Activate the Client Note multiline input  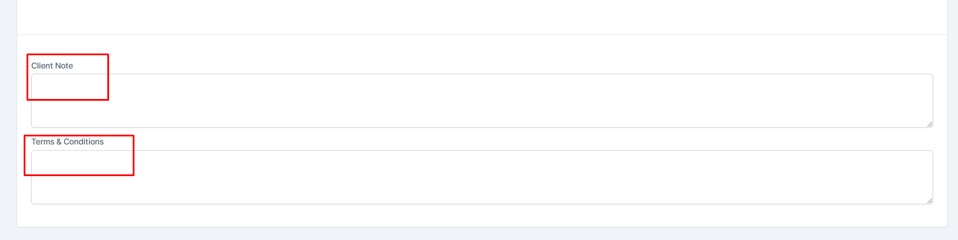click(482, 101)
